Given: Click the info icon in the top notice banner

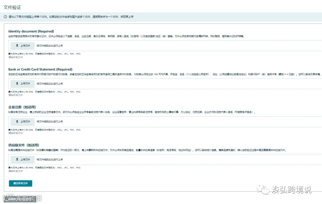Looking at the screenshot, I should point(5,17).
